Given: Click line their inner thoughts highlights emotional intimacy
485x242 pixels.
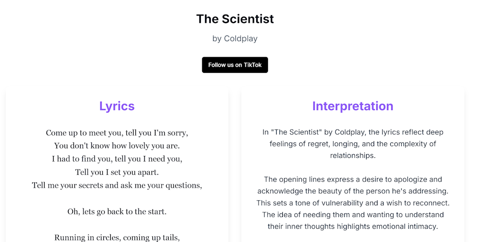Looking at the screenshot, I should [352, 226].
